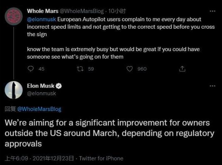Viewport: 222px width, 165px height.
Task: Open the Twitter for iPhone source link
Action: pos(101,158)
